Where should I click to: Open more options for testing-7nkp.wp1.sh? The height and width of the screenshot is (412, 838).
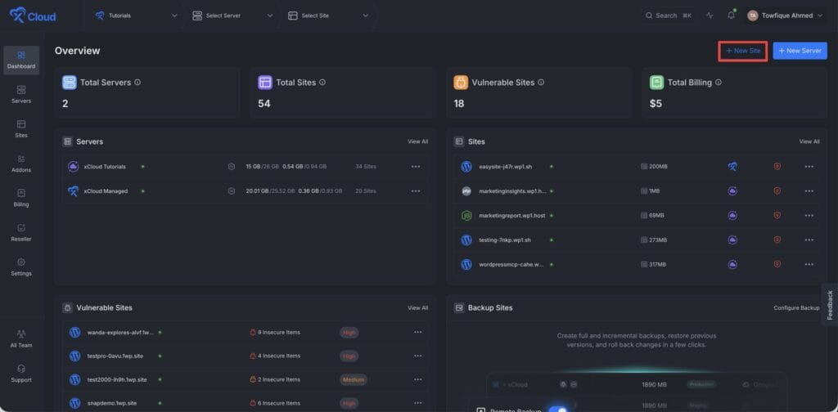tap(809, 240)
